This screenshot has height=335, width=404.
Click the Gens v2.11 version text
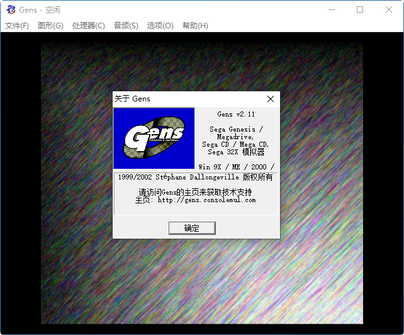click(236, 115)
